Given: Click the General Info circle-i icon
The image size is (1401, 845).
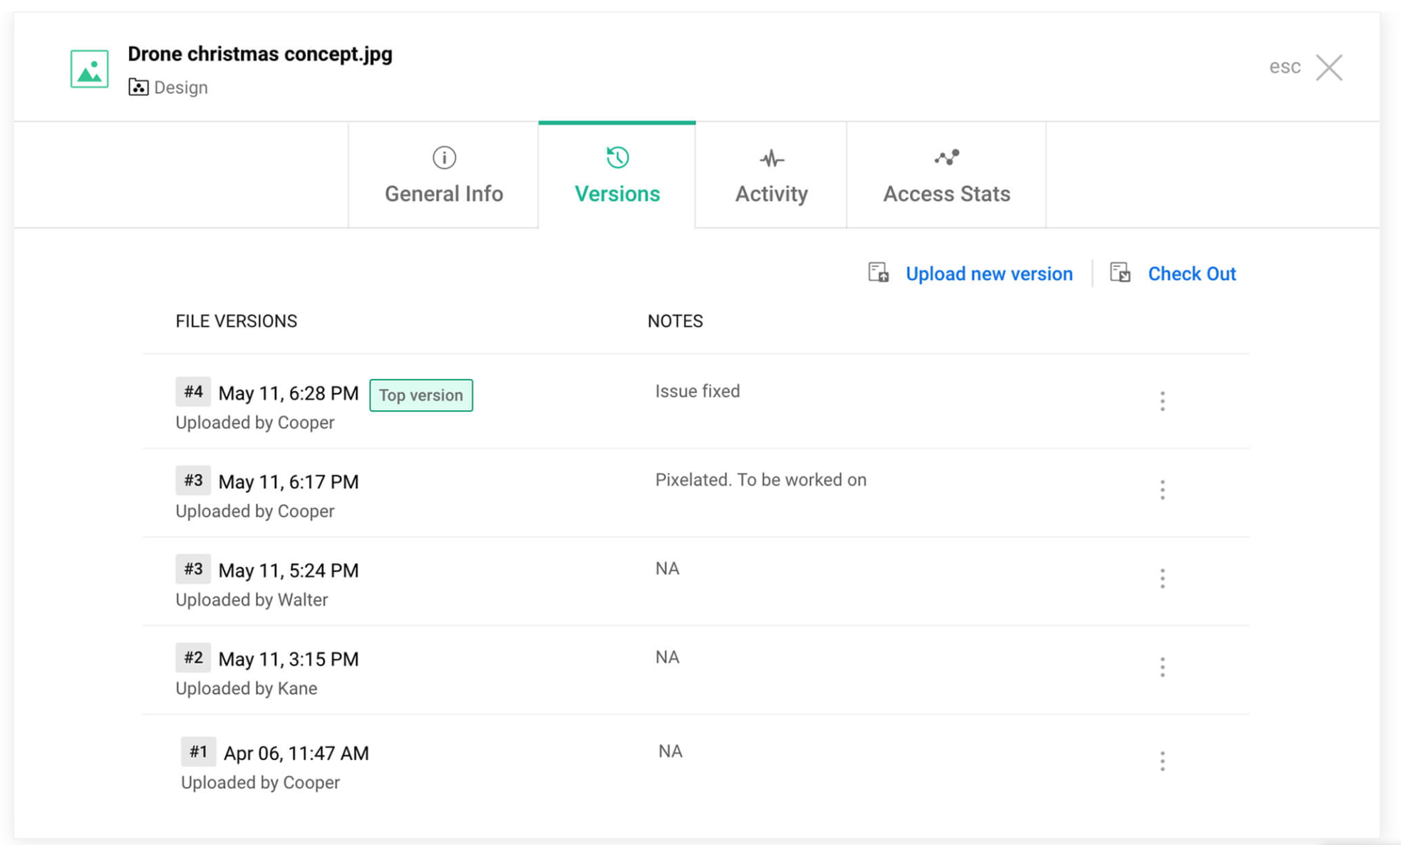Looking at the screenshot, I should pyautogui.click(x=444, y=157).
